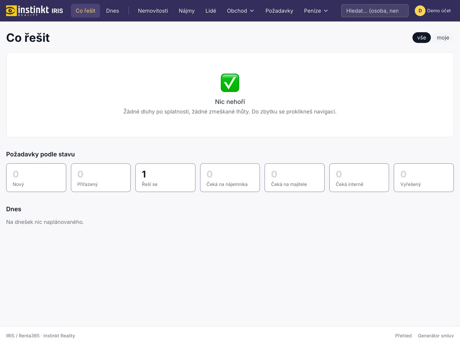Navigate to Lidé

pos(211,11)
